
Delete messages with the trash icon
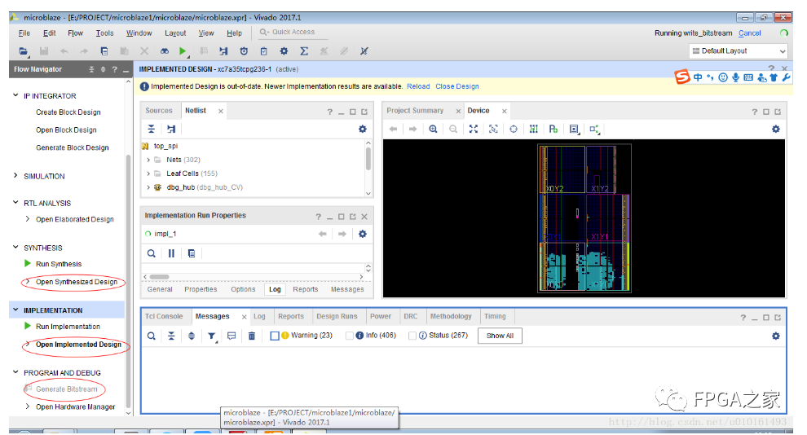pos(252,336)
